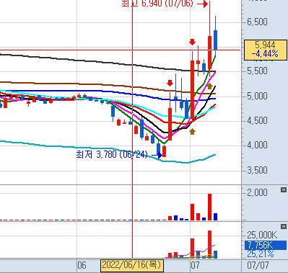Close the bottom volume panel via its X
288x273 pixels.
tap(284, 226)
